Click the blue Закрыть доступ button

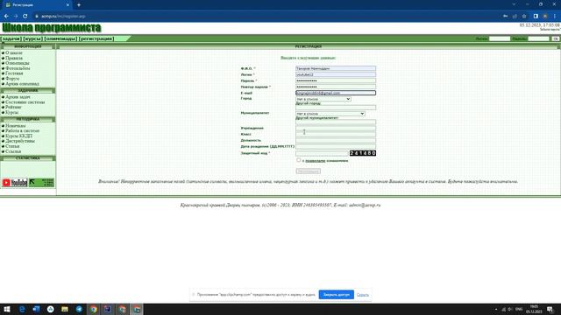coord(337,295)
